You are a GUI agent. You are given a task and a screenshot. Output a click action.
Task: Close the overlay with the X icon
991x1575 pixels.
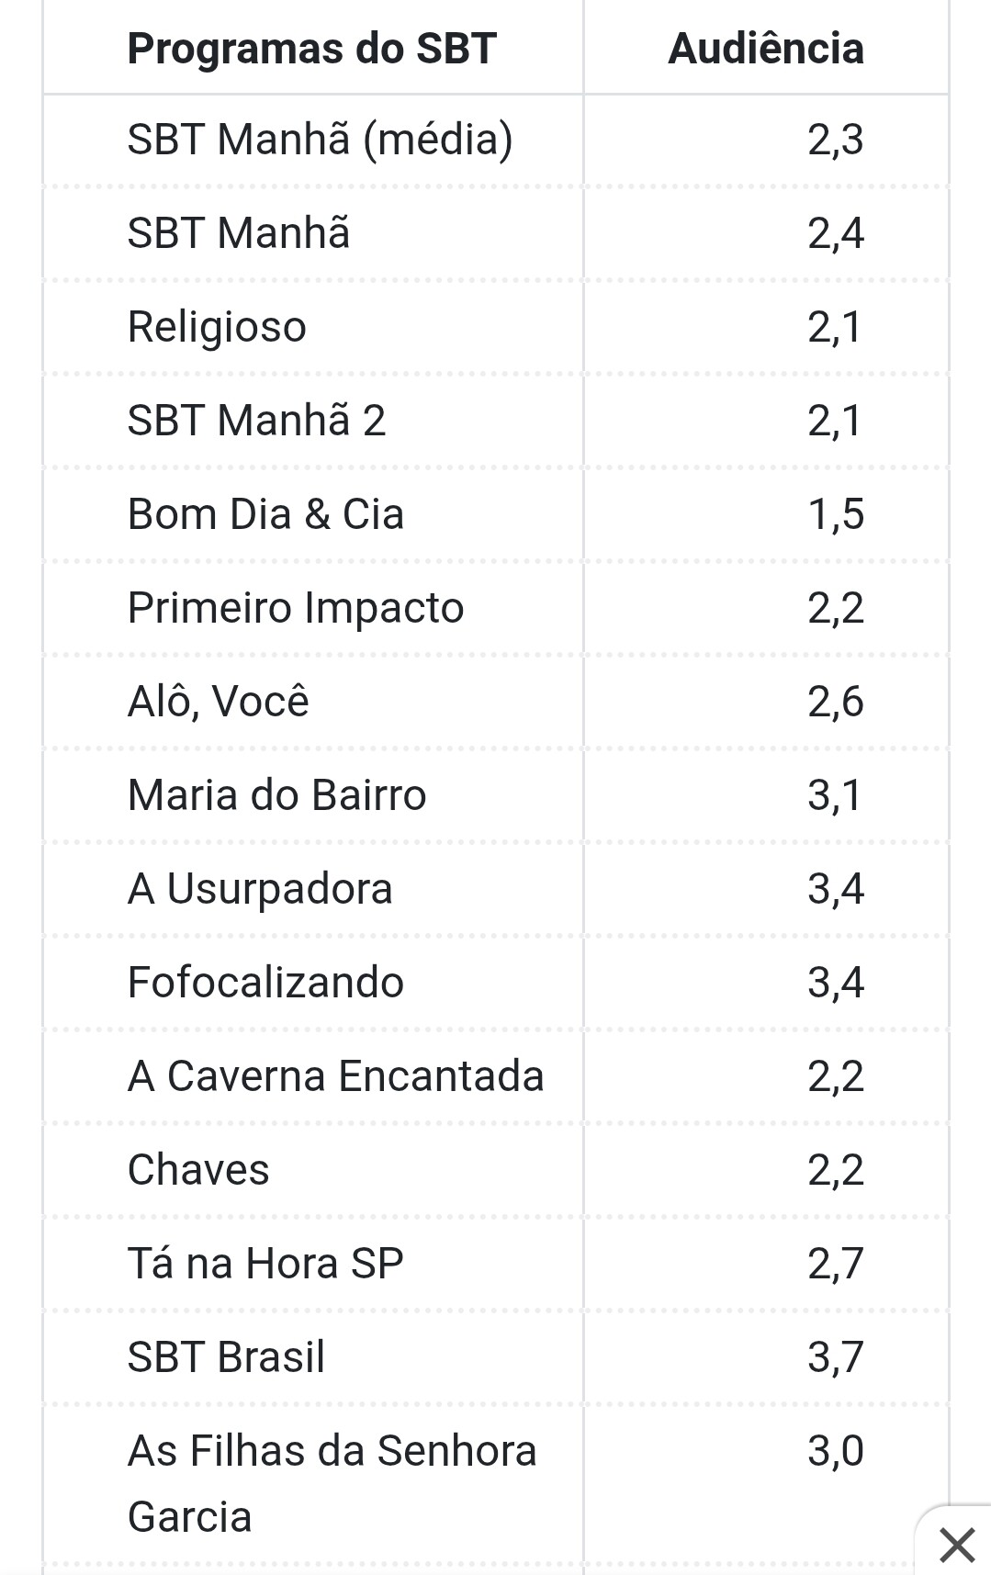click(x=957, y=1545)
